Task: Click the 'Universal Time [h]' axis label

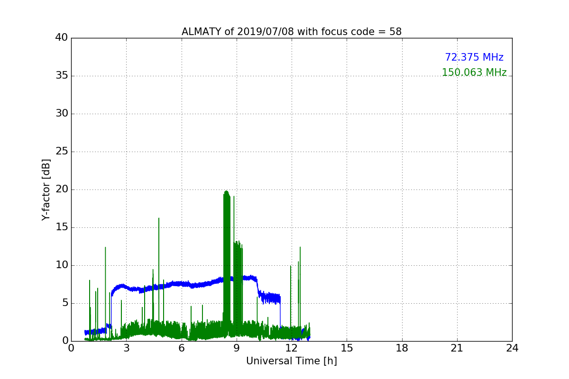Action: point(292,361)
